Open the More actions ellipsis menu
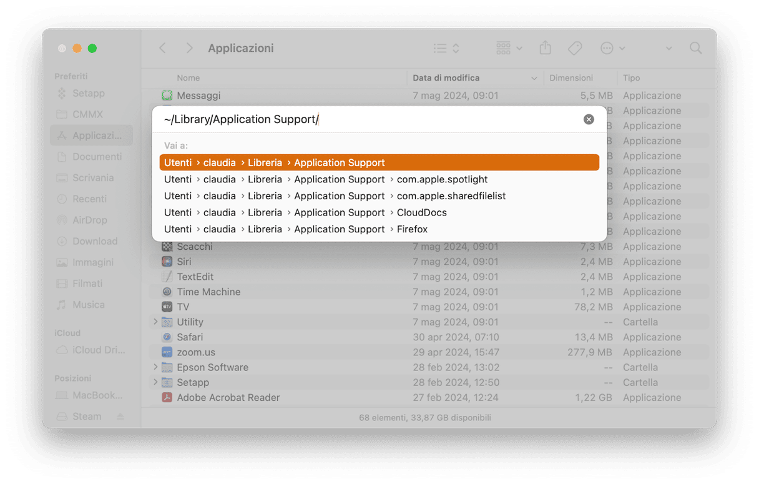This screenshot has height=484, width=759. point(612,48)
